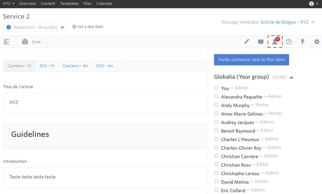Open the Article de blogue - XYZ link

(x=284, y=22)
